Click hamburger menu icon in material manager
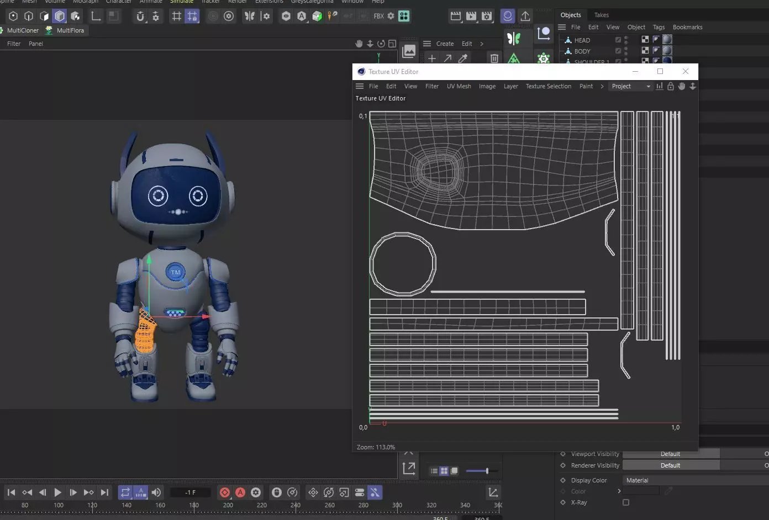This screenshot has width=769, height=520. point(427,44)
